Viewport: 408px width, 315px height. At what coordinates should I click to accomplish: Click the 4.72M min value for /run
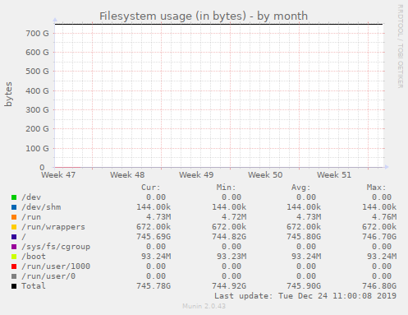tap(234, 217)
